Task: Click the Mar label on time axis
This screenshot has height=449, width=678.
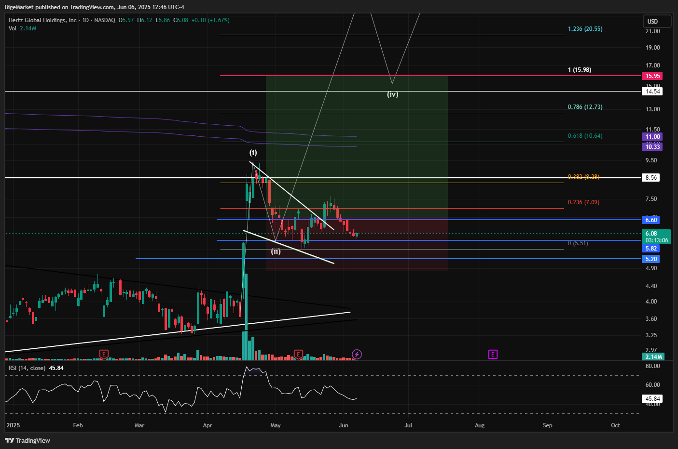Action: click(139, 425)
